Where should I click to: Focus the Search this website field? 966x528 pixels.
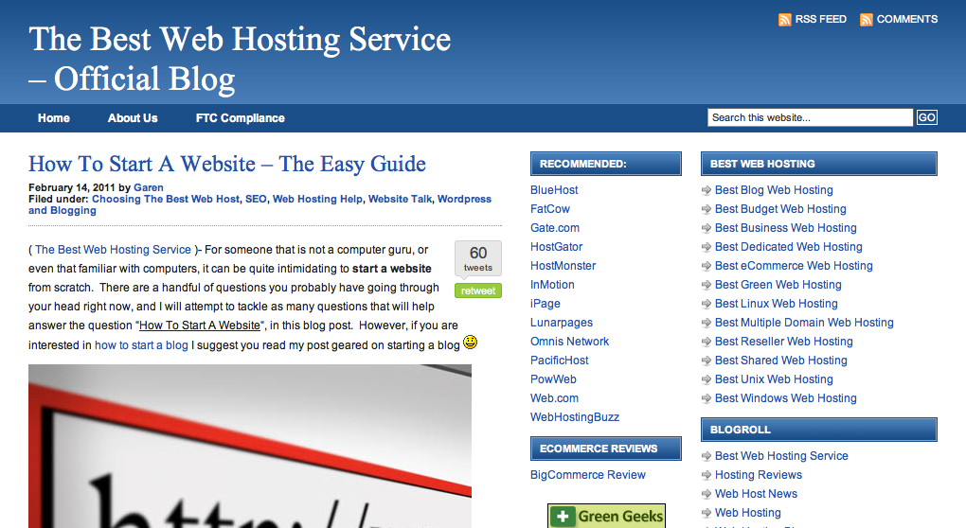pyautogui.click(x=810, y=117)
